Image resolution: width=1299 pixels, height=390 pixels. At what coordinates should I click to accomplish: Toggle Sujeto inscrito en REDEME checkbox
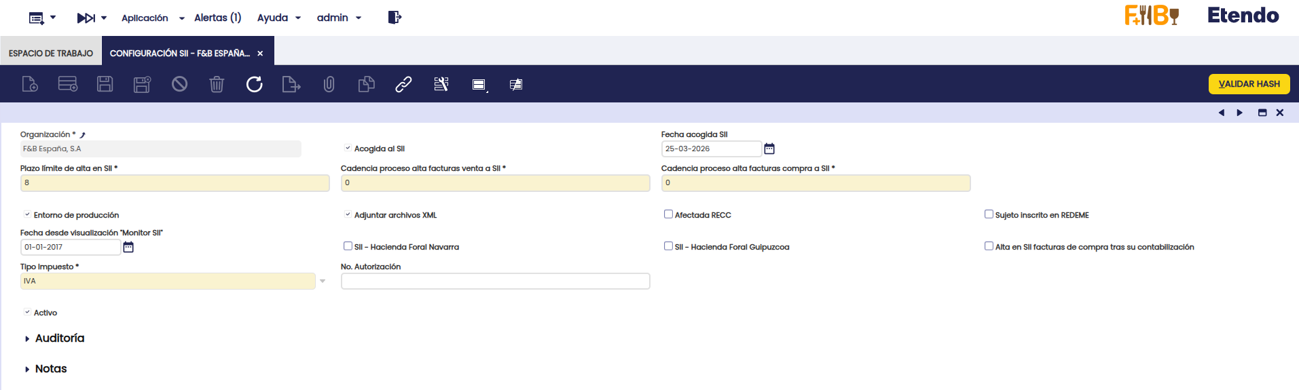(989, 214)
